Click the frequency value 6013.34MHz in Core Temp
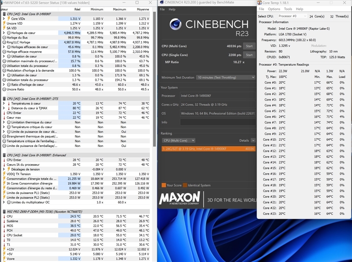 click(297, 40)
